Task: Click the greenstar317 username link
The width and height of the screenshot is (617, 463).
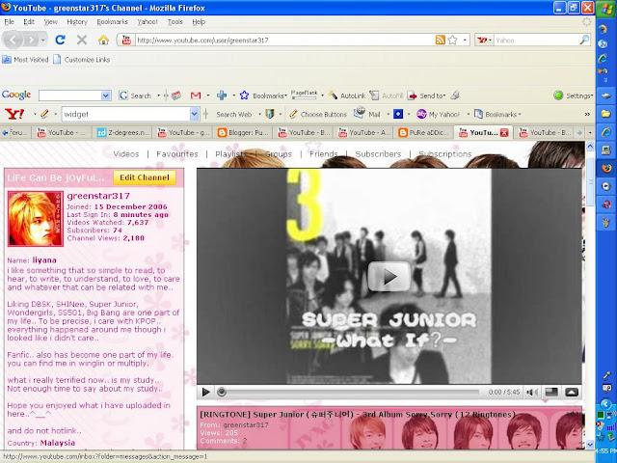Action: [x=98, y=196]
